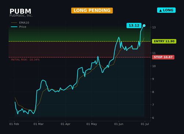The image size is (184, 134).
Task: Click the 01 Jun date axis label
Action: click(x=119, y=124)
